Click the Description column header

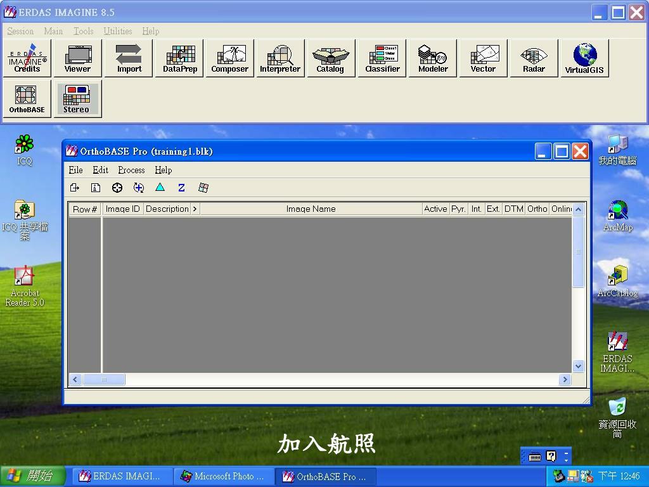[167, 209]
